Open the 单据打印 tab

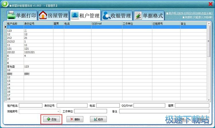(22, 15)
